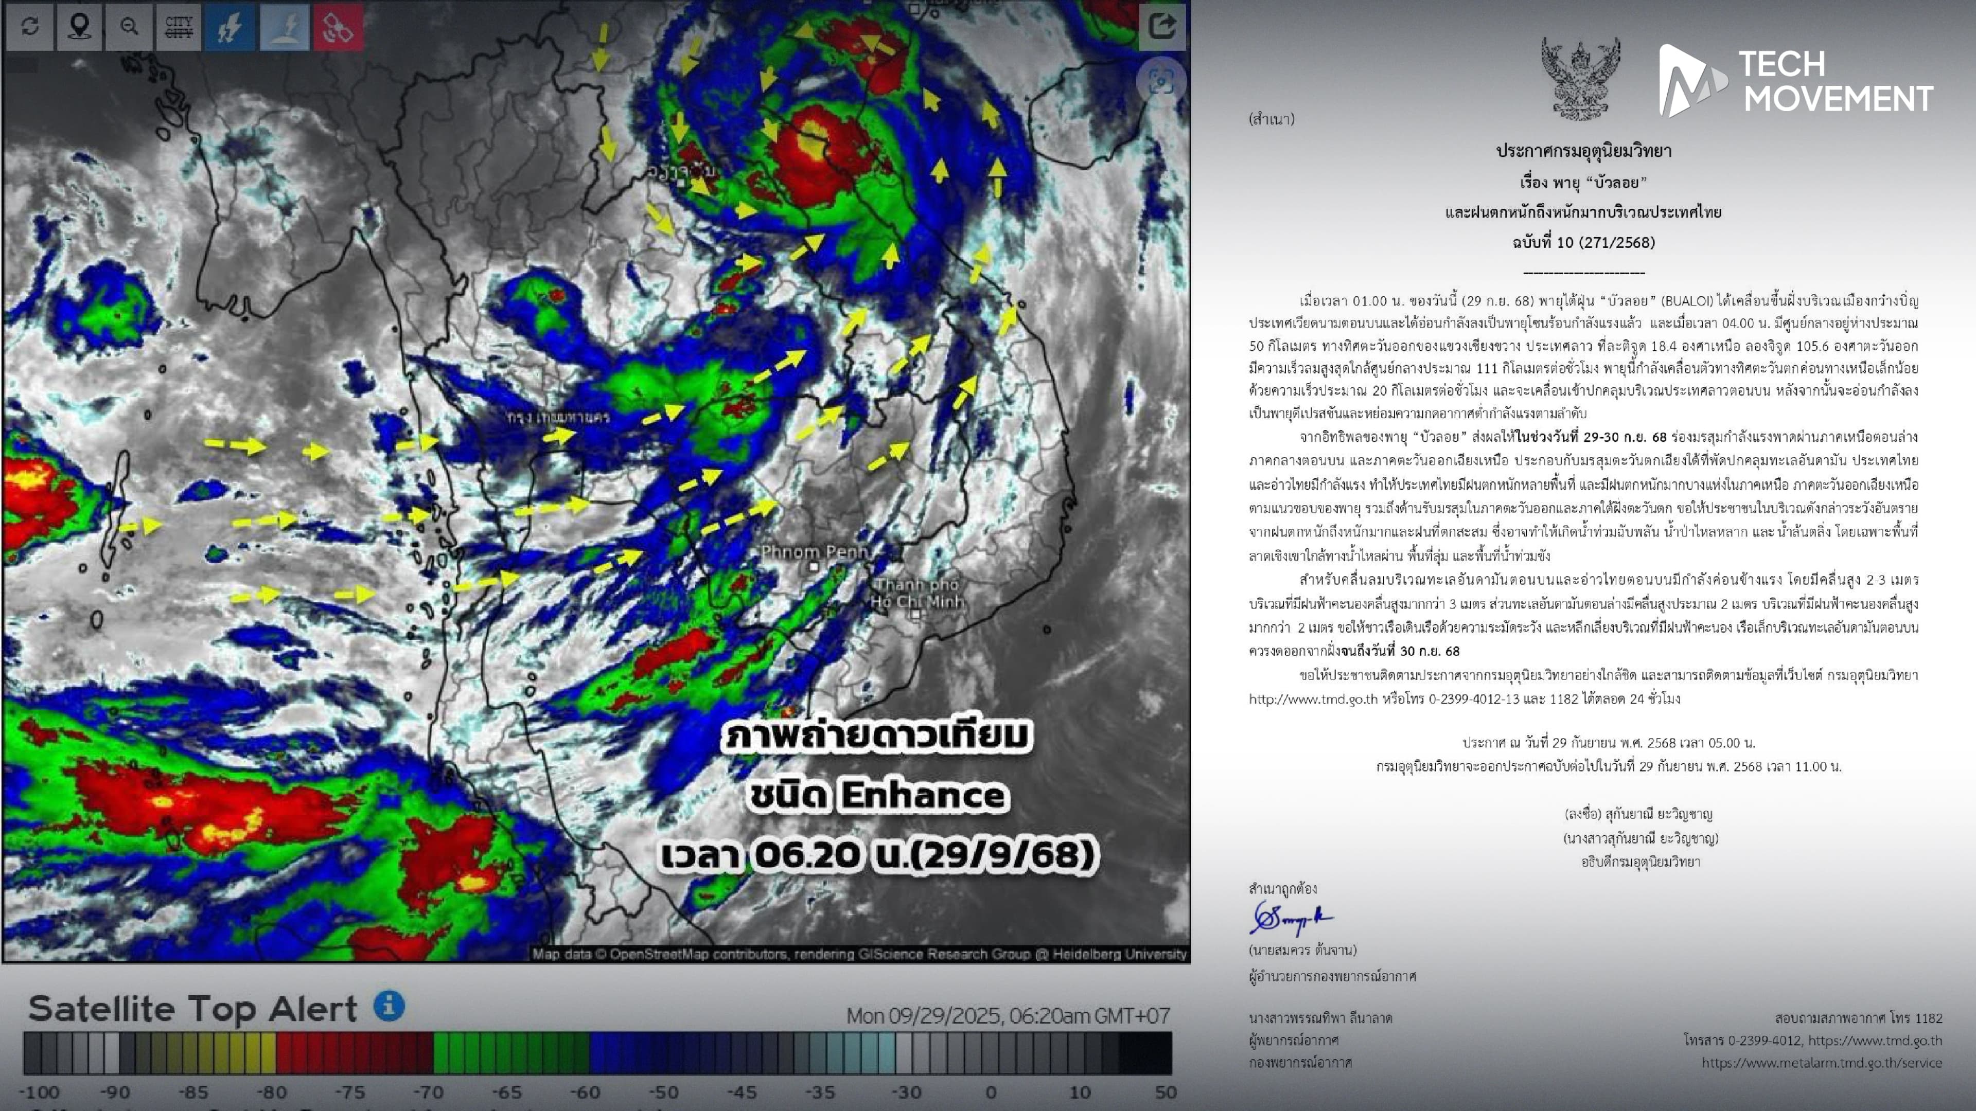Click the location pin marker icon
The image size is (1976, 1111).
(x=79, y=27)
